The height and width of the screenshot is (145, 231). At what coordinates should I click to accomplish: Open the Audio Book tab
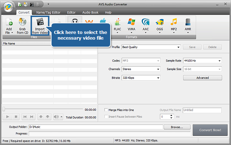90,12
